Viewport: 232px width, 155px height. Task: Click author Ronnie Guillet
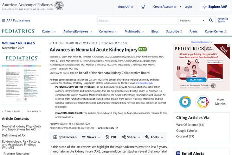point(128,57)
